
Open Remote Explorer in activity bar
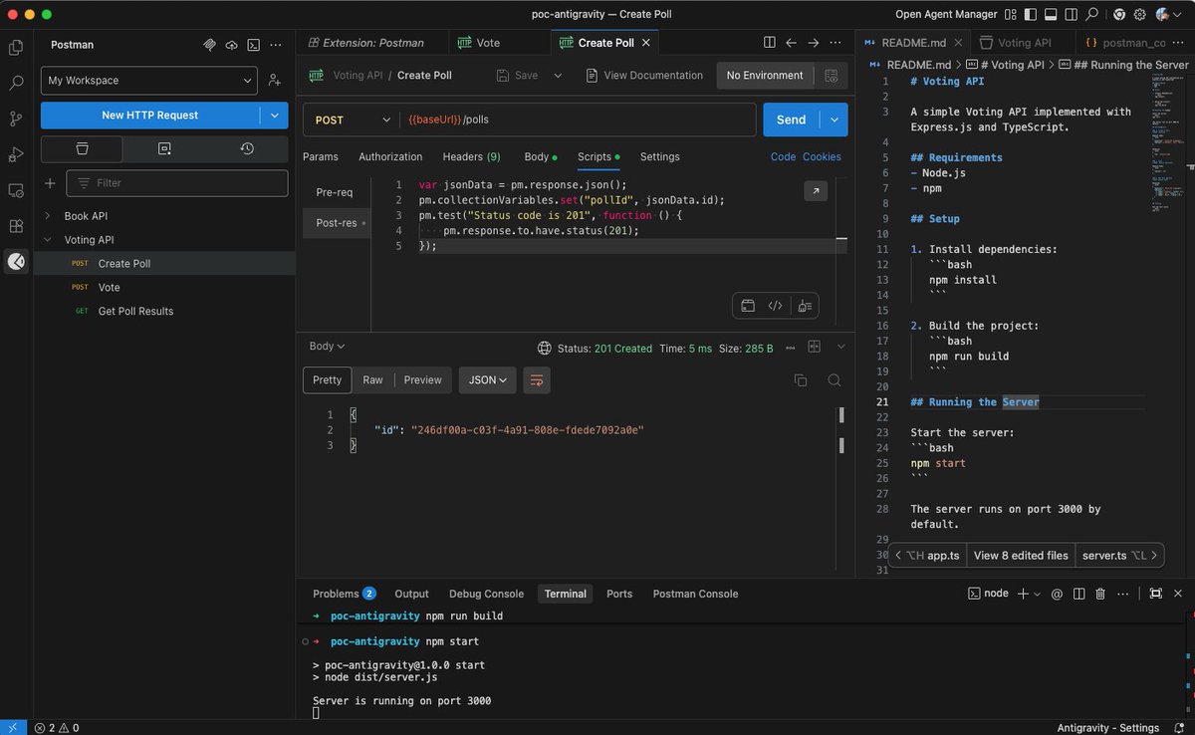(16, 190)
